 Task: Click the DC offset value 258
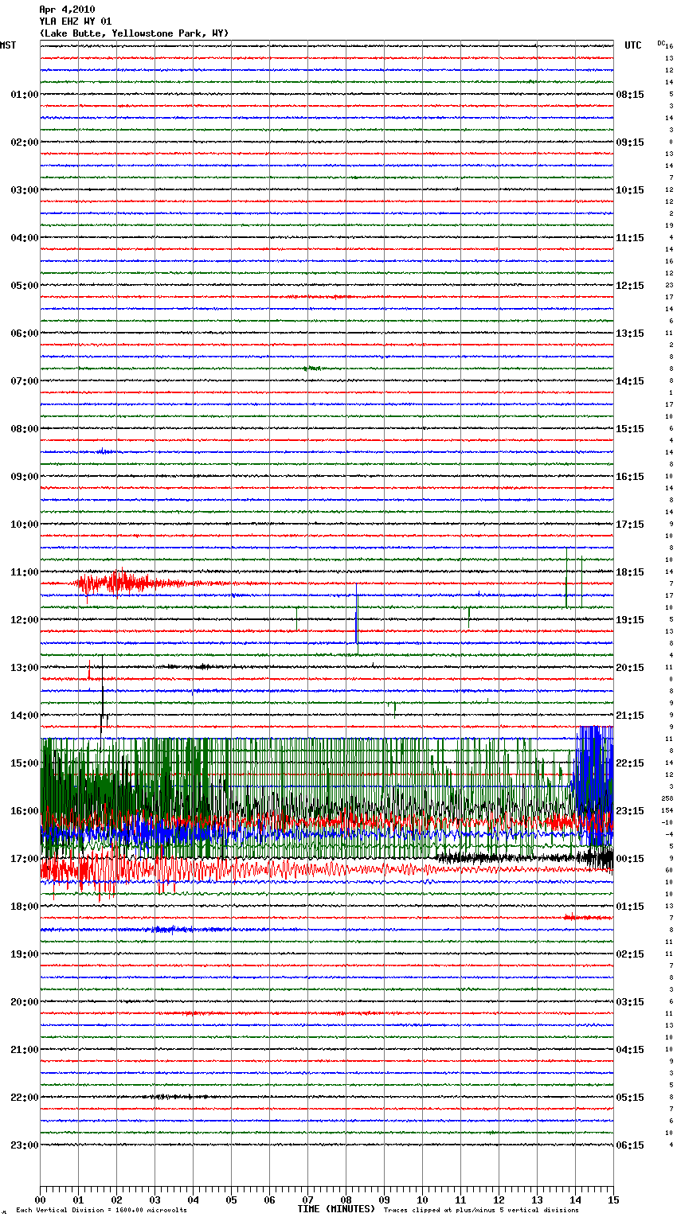(667, 798)
